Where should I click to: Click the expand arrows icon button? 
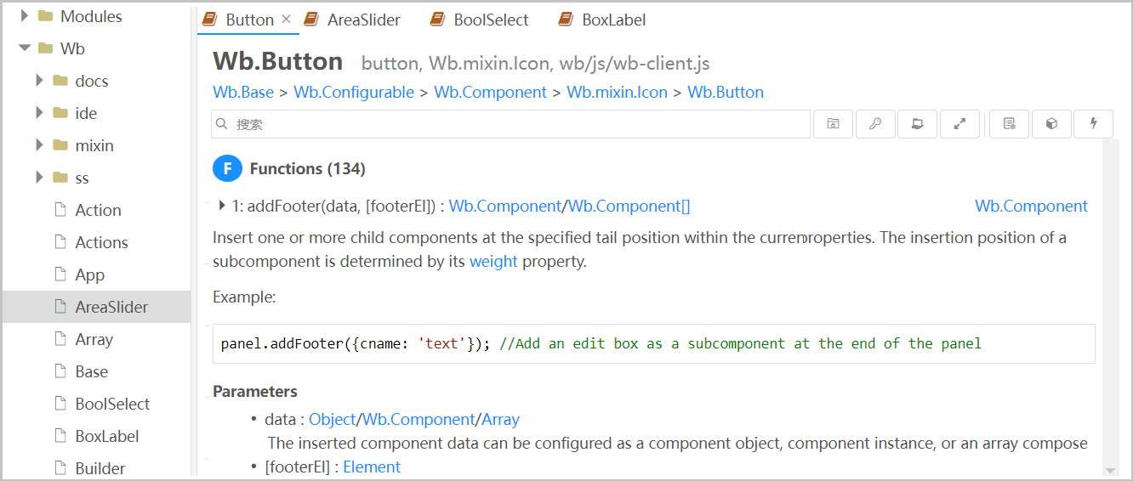click(x=959, y=124)
